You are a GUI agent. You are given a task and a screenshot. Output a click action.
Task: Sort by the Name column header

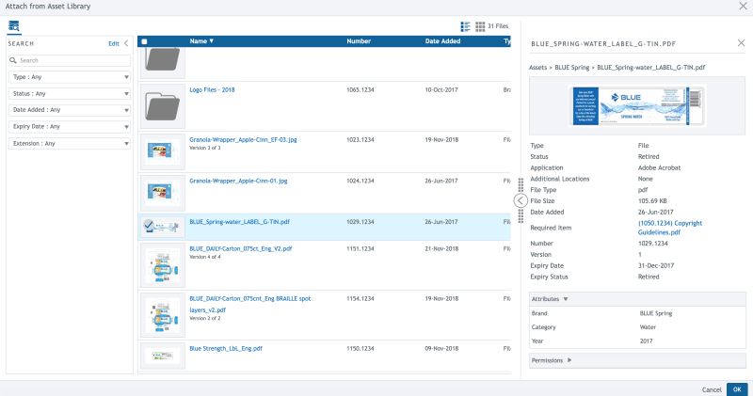click(201, 41)
